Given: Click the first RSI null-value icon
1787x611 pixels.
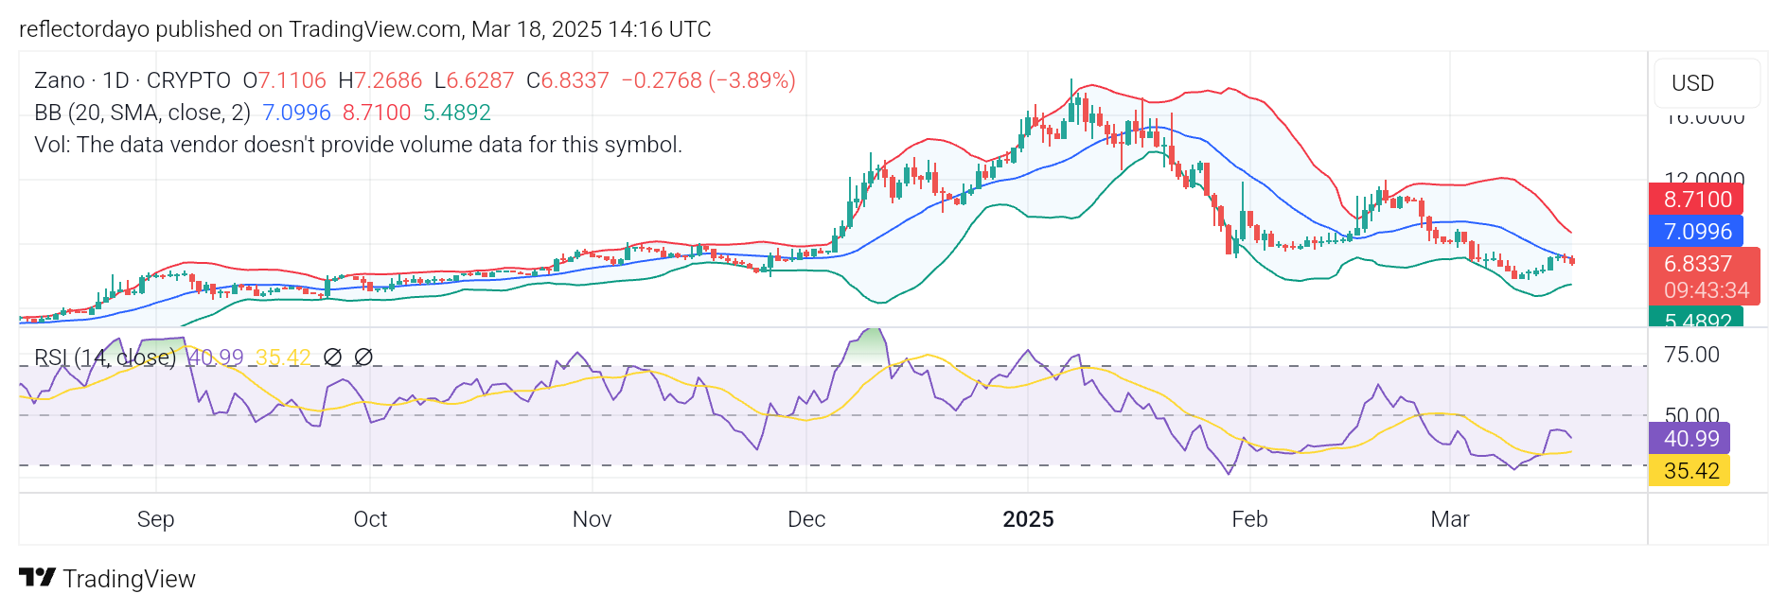Looking at the screenshot, I should [332, 358].
